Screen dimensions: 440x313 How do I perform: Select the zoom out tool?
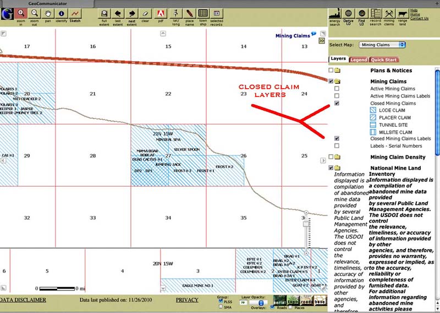pos(35,13)
